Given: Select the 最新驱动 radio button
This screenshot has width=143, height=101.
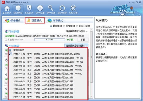Looking at the screenshot, I should point(51,26).
